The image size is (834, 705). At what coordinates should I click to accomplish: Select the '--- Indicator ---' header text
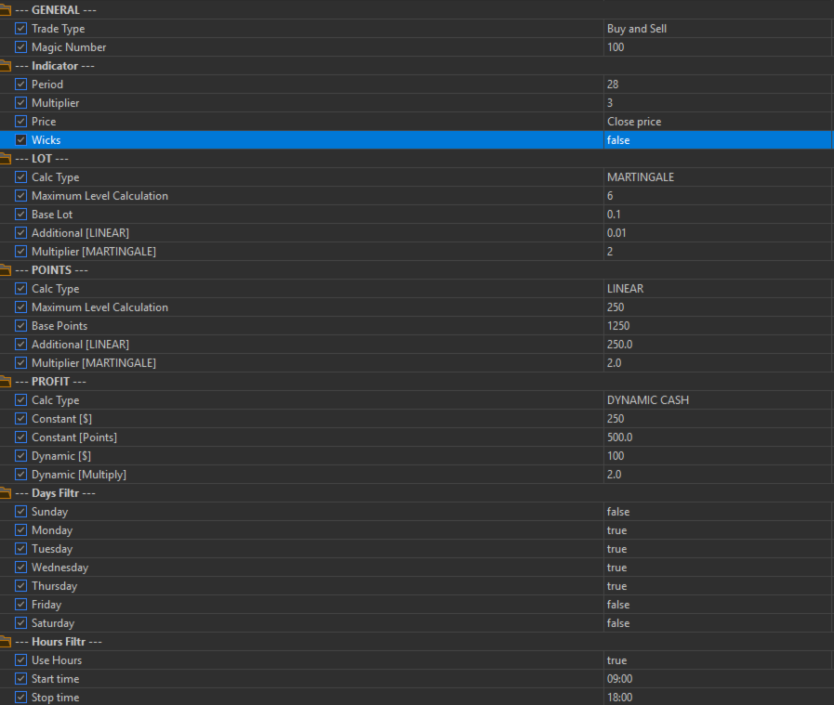click(x=55, y=66)
